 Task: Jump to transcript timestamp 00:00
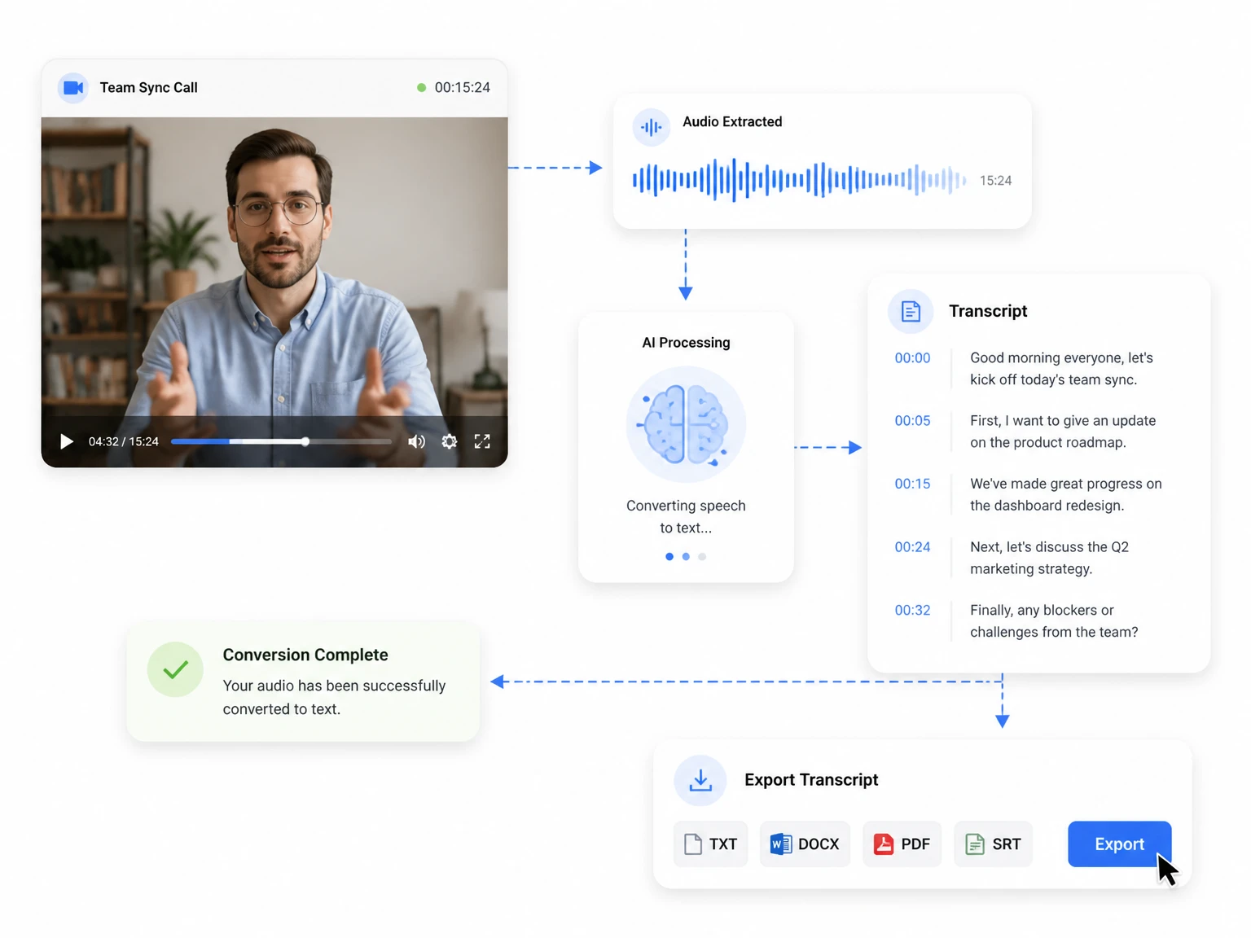tap(912, 357)
